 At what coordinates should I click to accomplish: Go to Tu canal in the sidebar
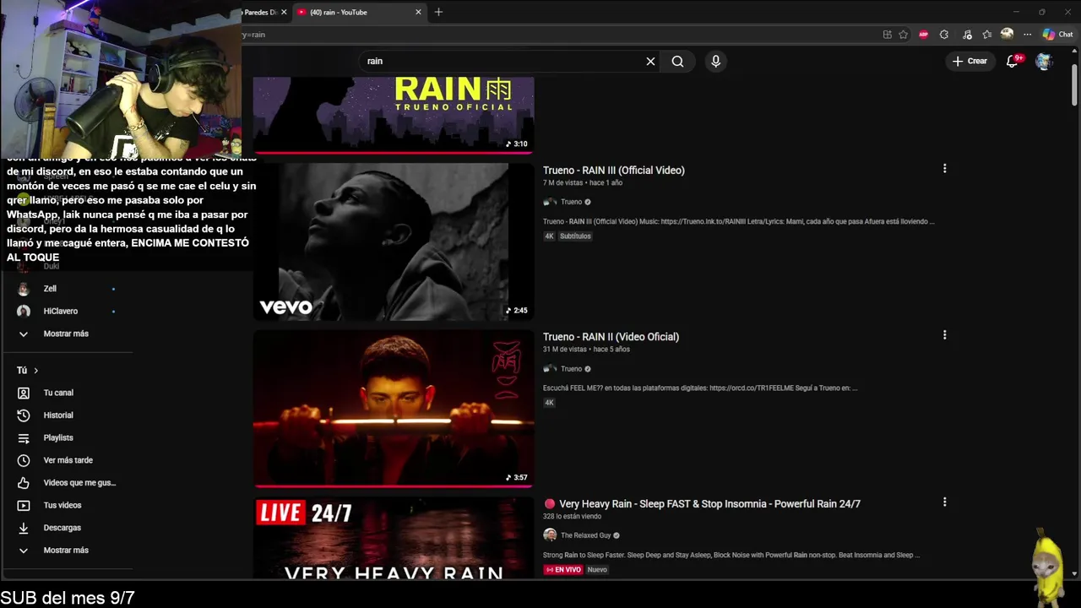58,393
